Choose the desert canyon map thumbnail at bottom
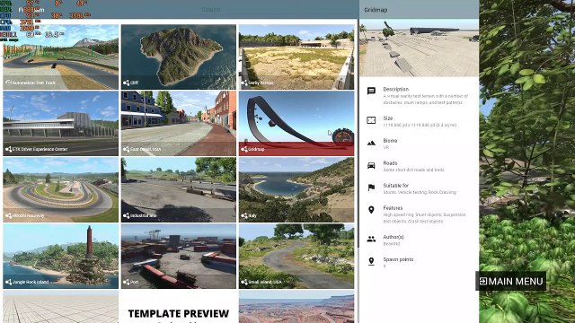The image size is (575, 323). 296,307
